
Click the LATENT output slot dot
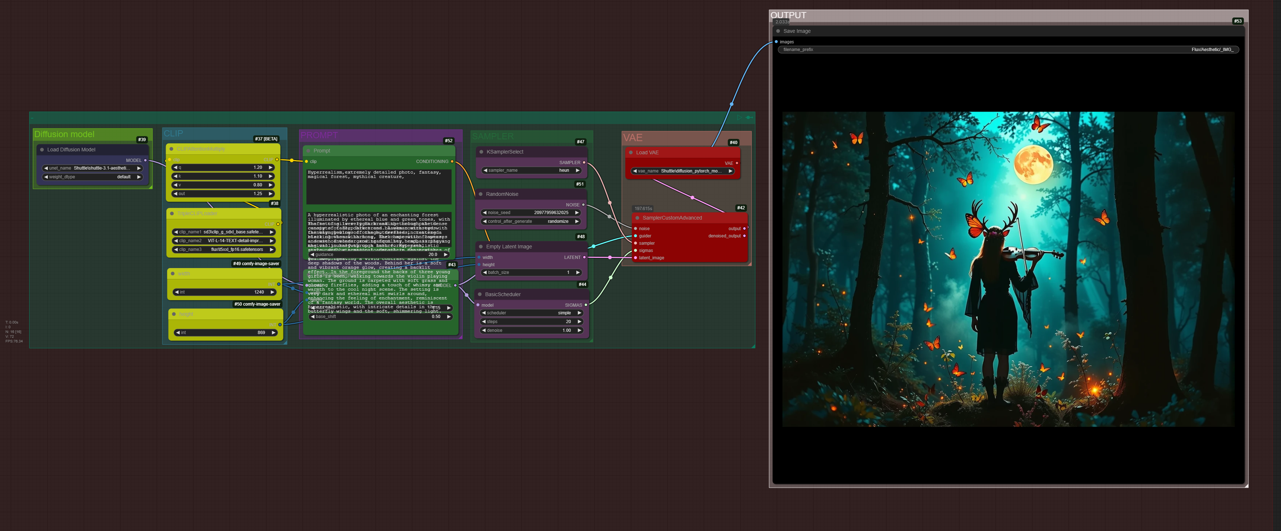pyautogui.click(x=584, y=257)
